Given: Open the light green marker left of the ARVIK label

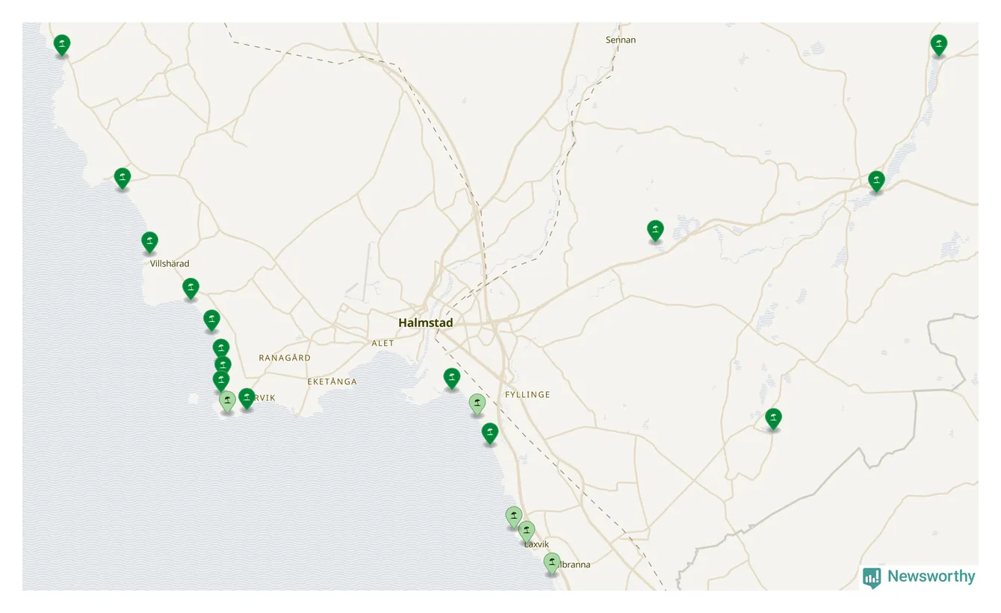Looking at the screenshot, I should [x=227, y=401].
